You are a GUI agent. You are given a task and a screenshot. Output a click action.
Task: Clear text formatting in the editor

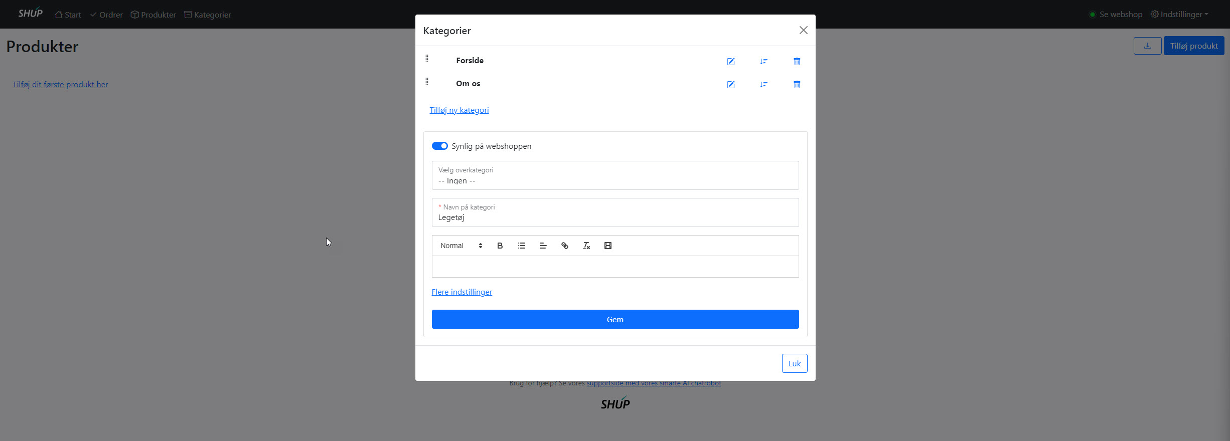(586, 246)
